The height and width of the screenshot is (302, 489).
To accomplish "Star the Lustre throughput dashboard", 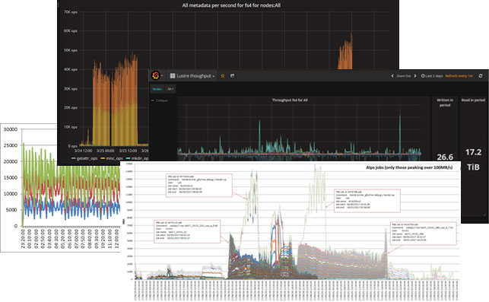I will click(223, 76).
